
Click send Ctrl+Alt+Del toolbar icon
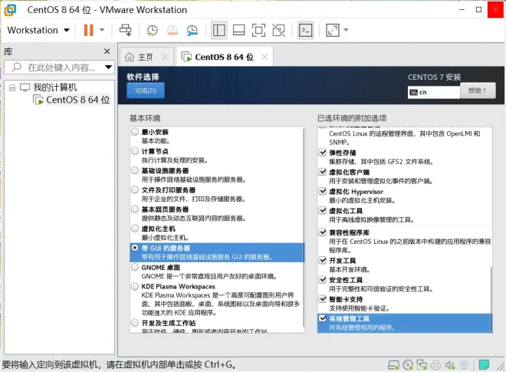(x=125, y=30)
